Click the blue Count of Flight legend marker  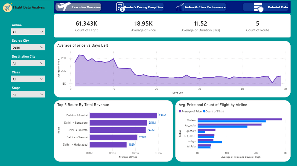tap(204, 111)
